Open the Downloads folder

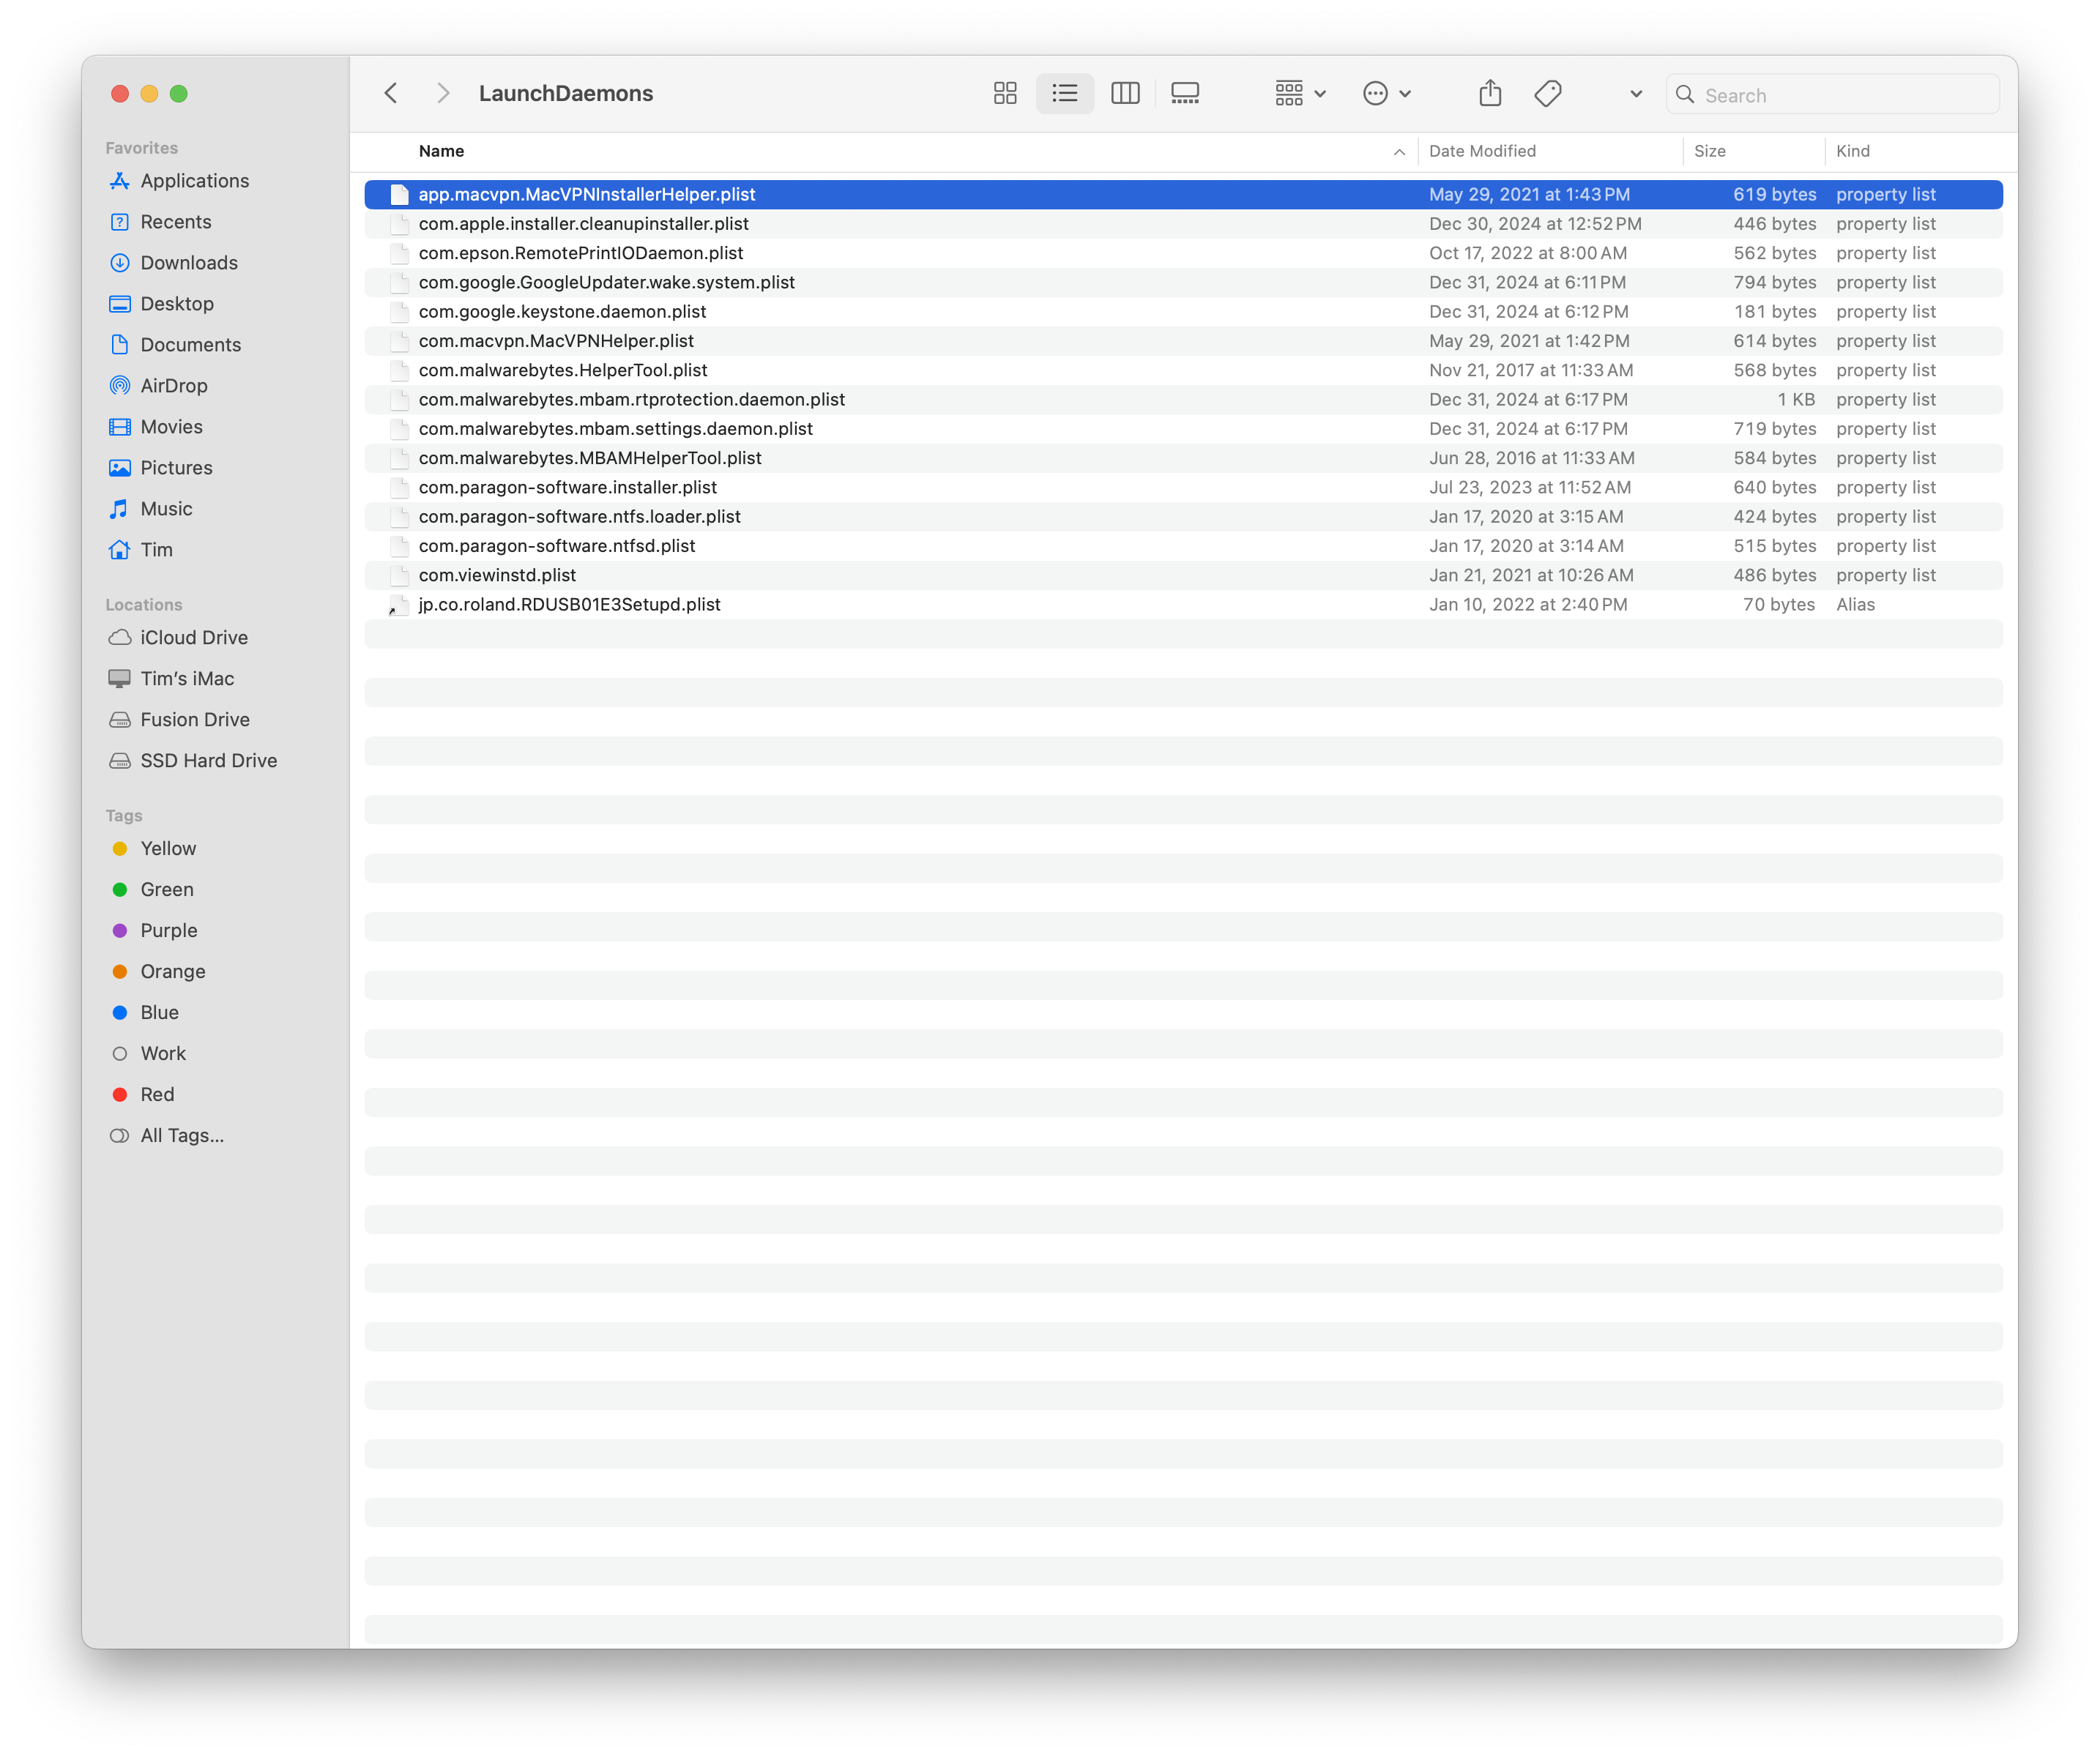pos(188,262)
